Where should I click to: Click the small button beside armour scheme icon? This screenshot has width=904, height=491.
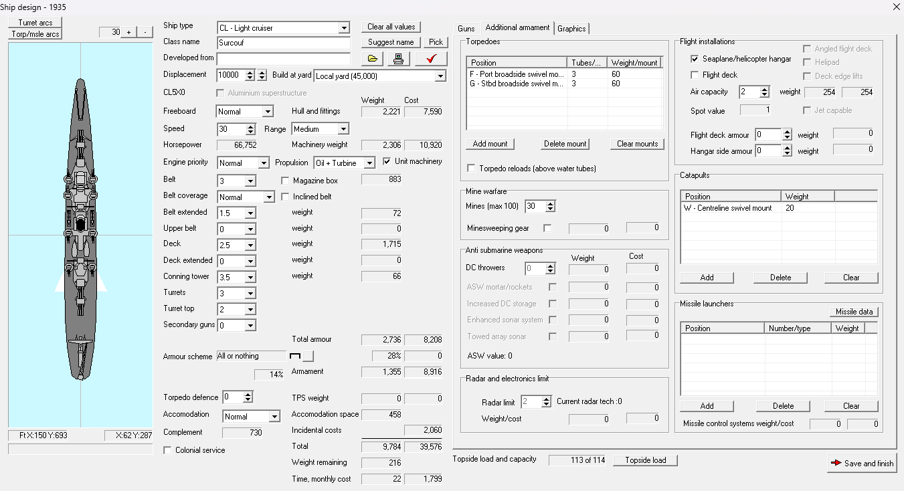(308, 356)
